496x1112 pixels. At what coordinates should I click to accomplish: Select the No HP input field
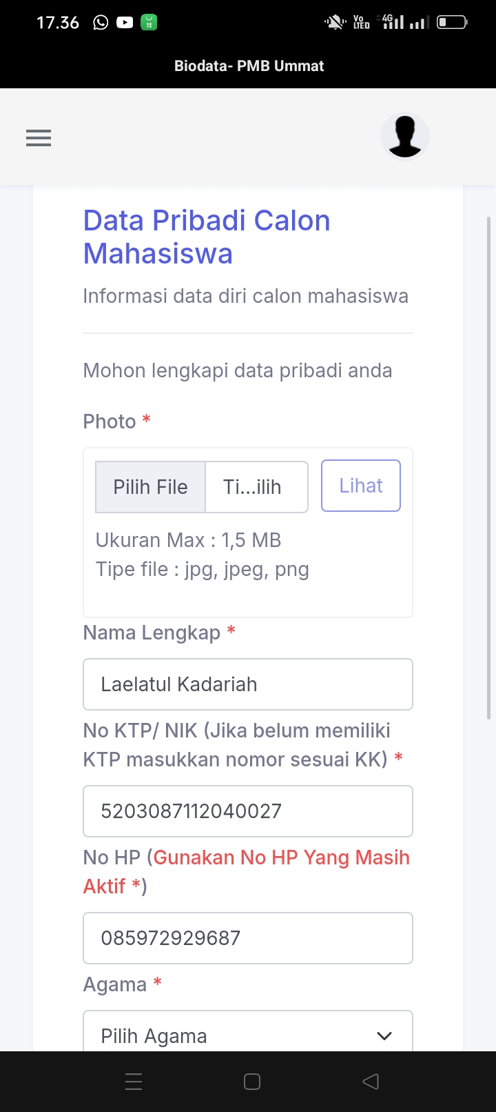point(248,938)
